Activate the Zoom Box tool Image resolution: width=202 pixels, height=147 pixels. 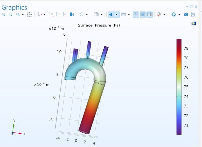point(17,15)
